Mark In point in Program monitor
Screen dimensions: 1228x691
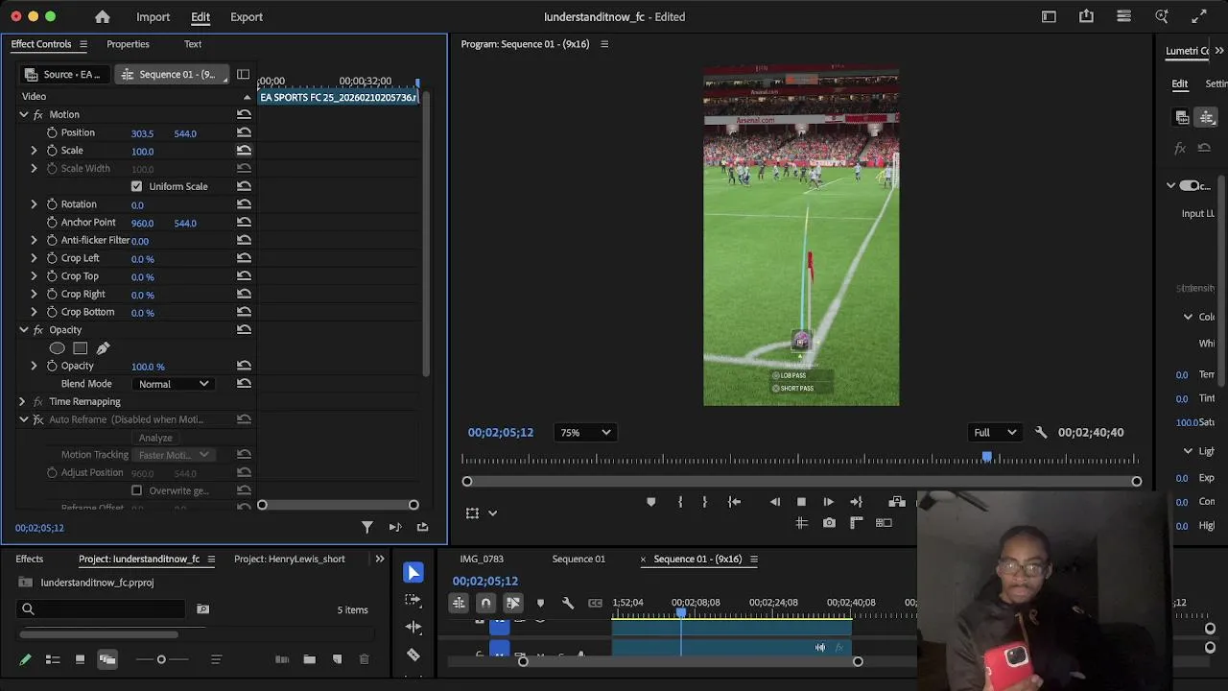680,502
